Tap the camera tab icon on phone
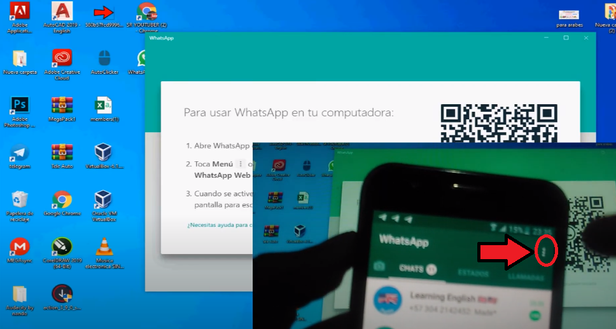The height and width of the screenshot is (329, 616). pyautogui.click(x=379, y=266)
